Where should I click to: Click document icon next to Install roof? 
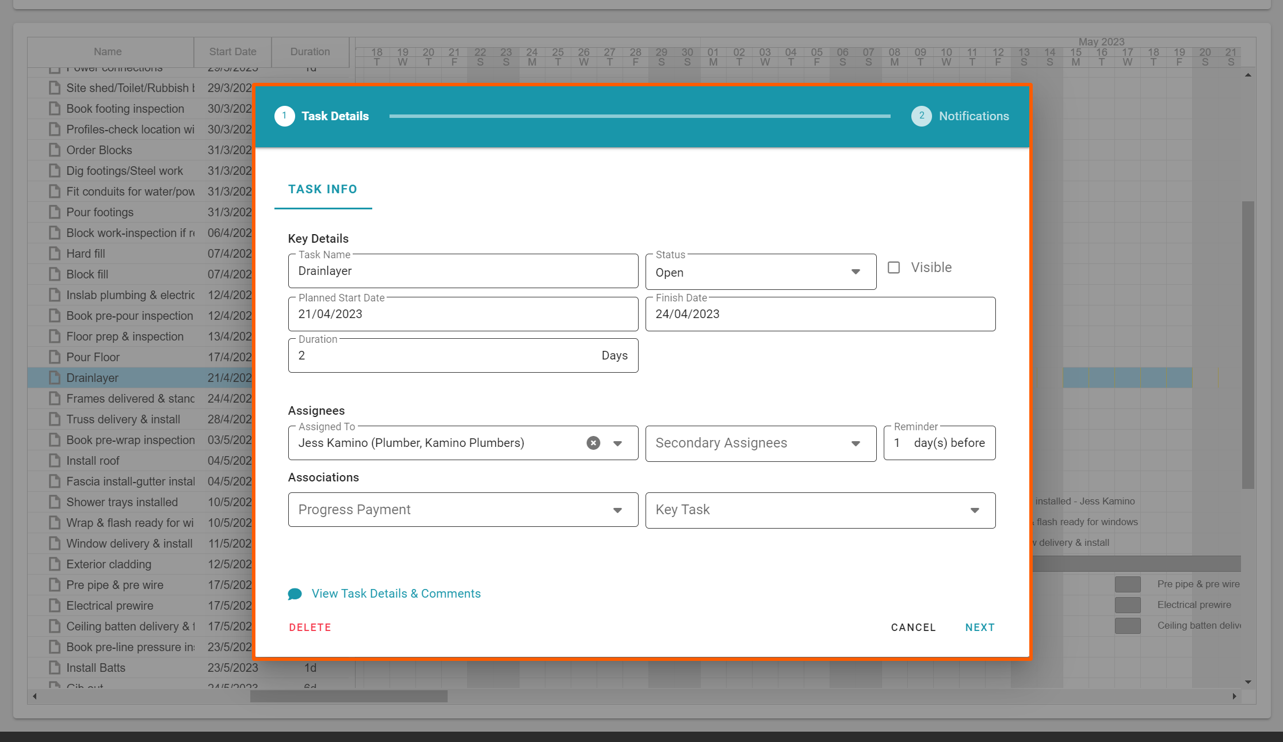click(55, 461)
